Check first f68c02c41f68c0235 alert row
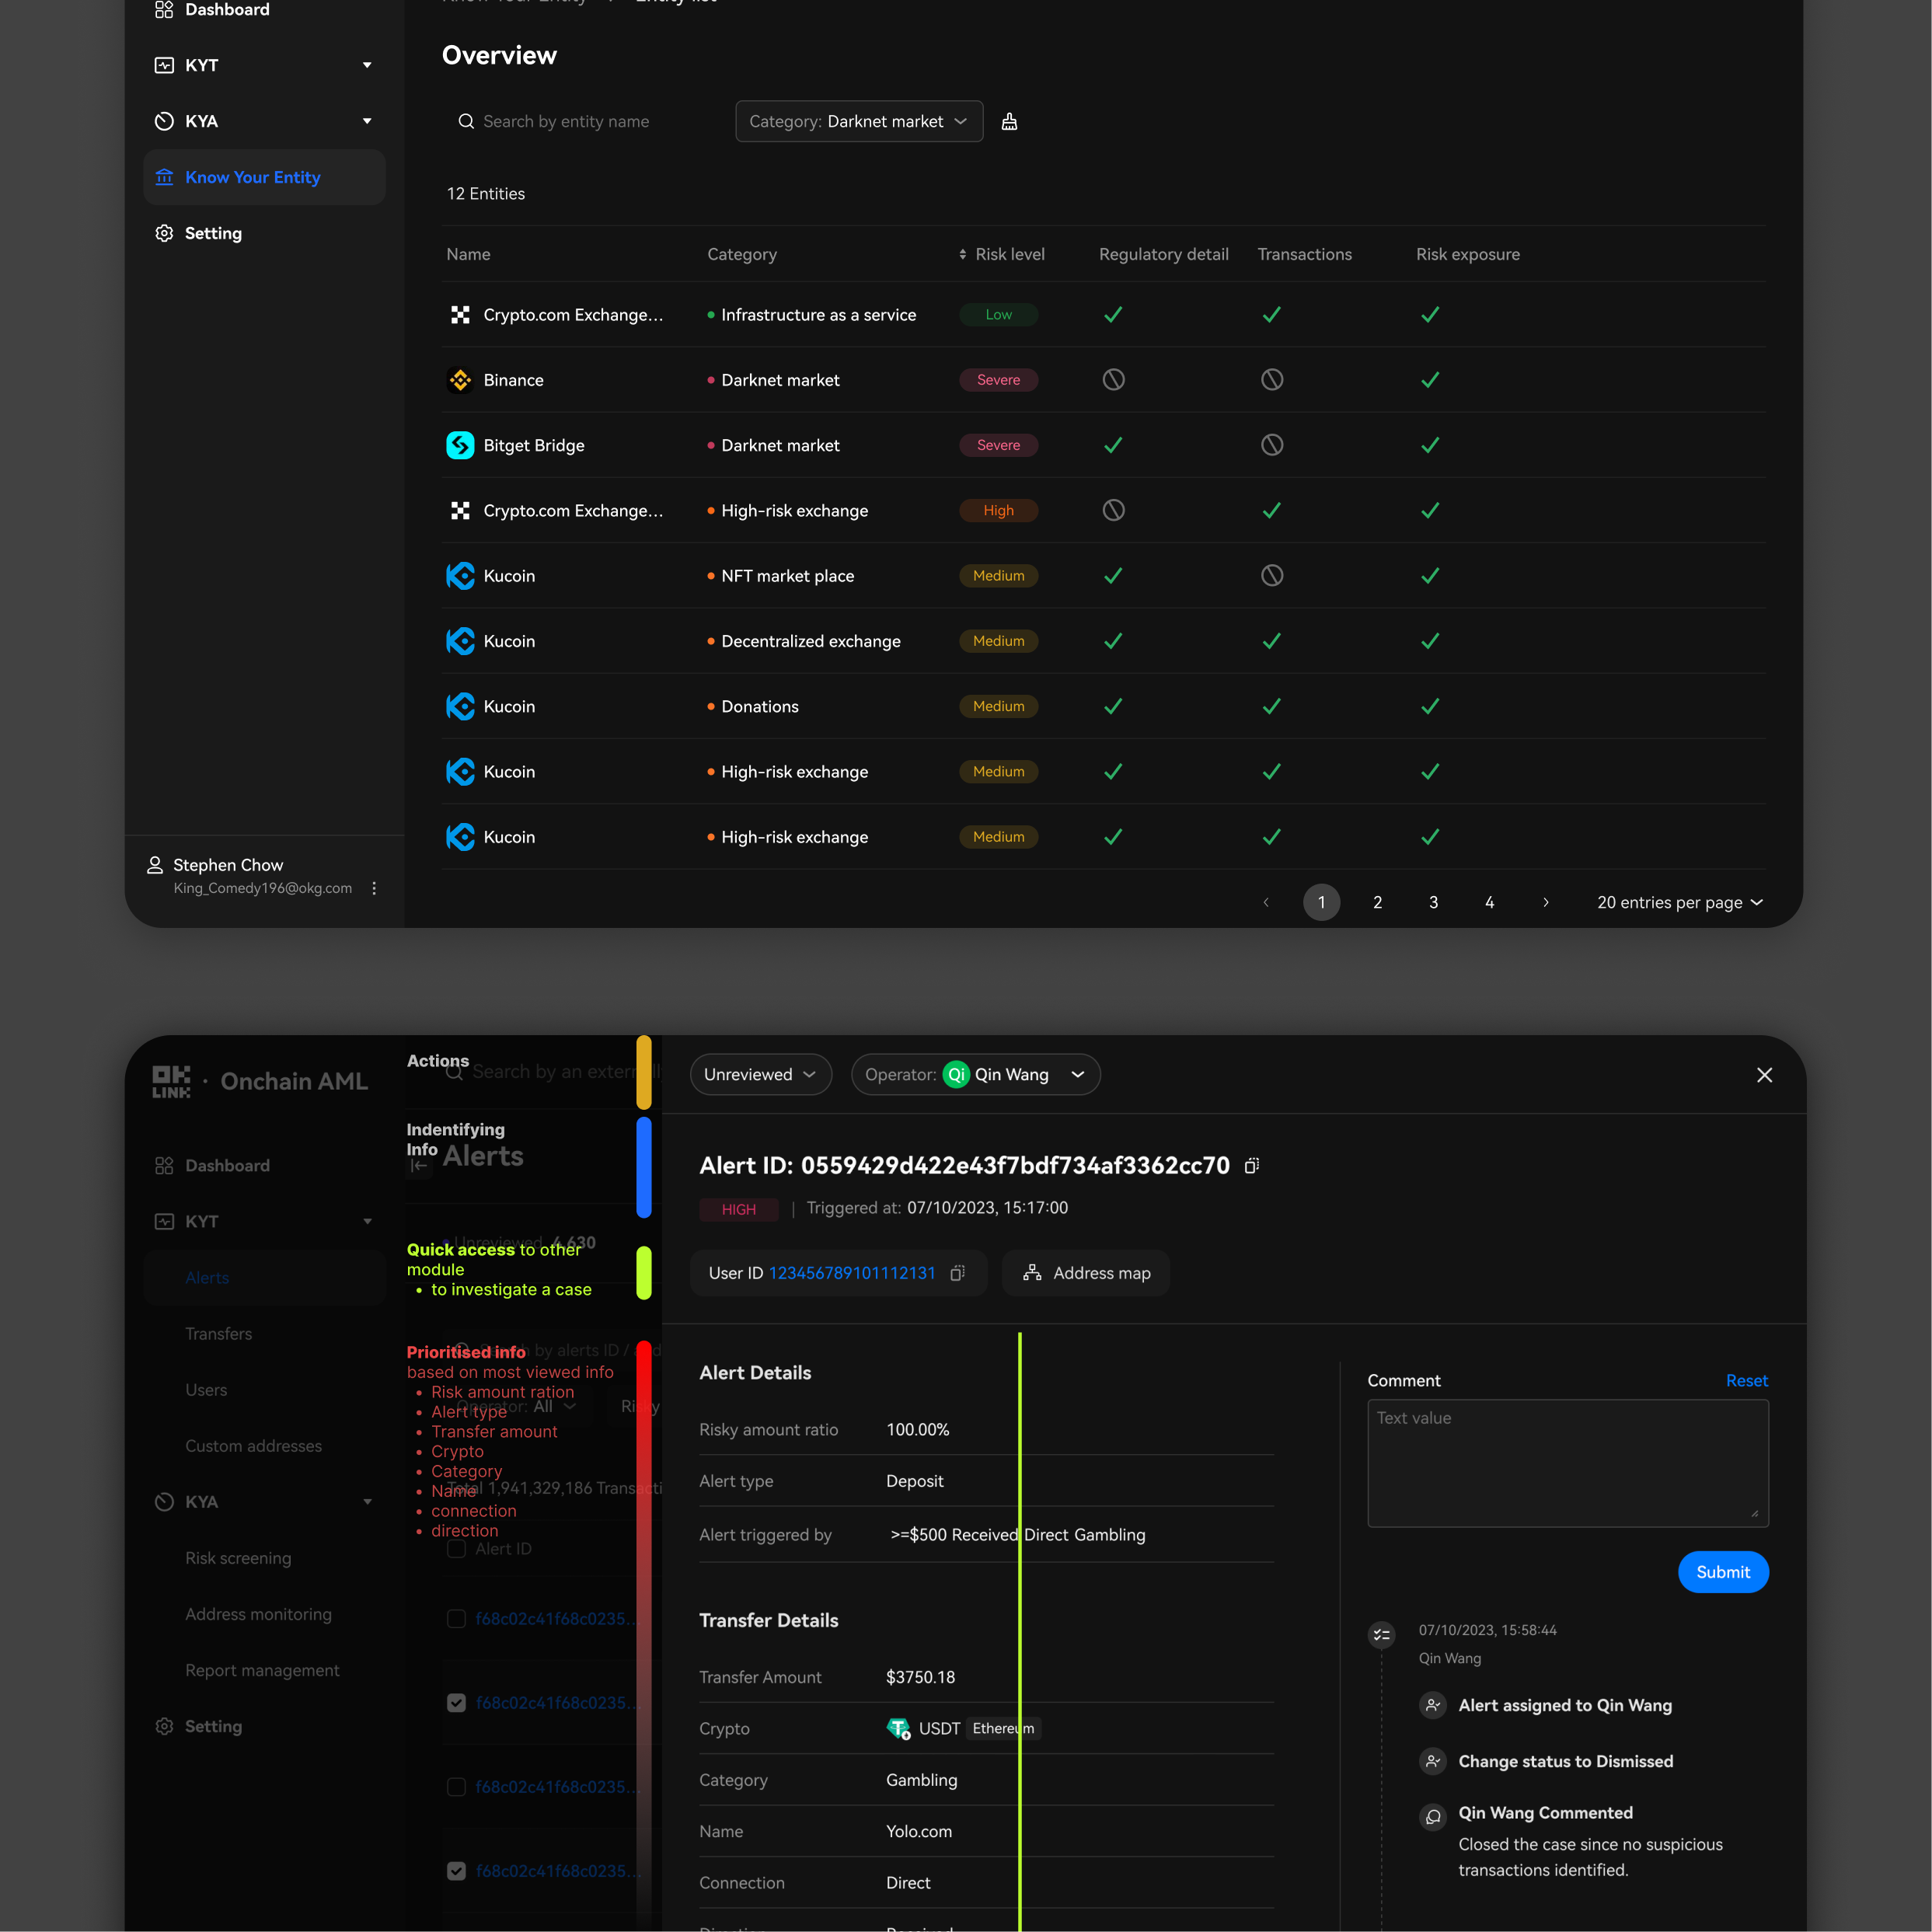This screenshot has height=1932, width=1932. pyautogui.click(x=456, y=1619)
